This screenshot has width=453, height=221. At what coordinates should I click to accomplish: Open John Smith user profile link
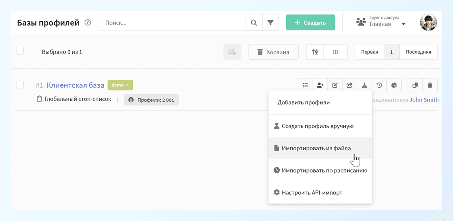click(x=424, y=99)
